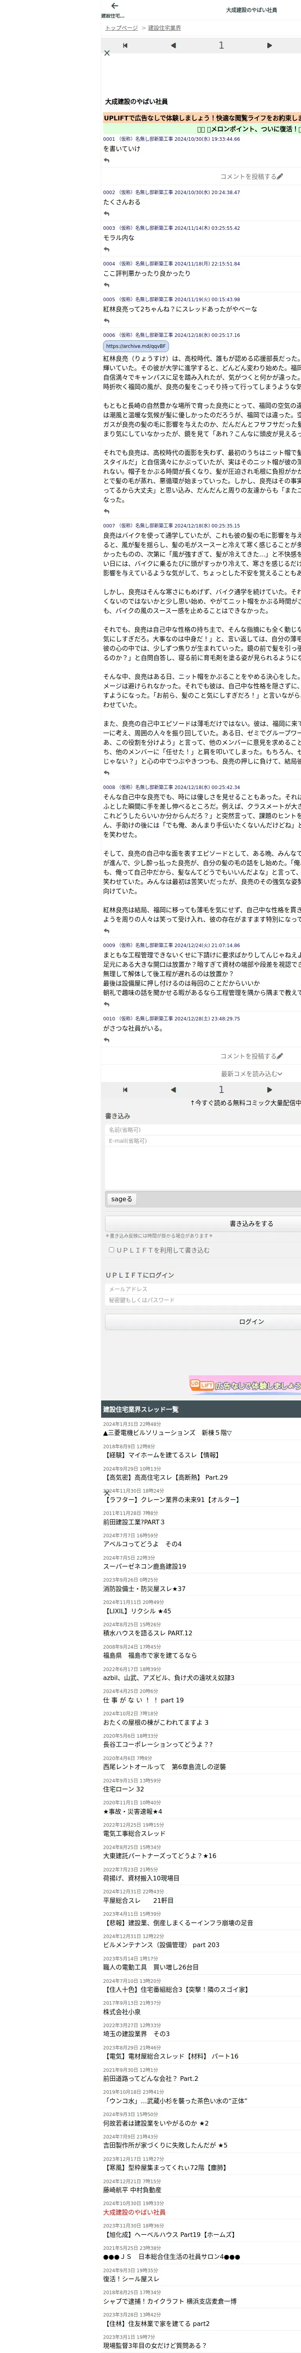Open thread 住友林業で家を建てる part2
Viewport: 301px width, 2353px height.
pyautogui.click(x=156, y=2323)
